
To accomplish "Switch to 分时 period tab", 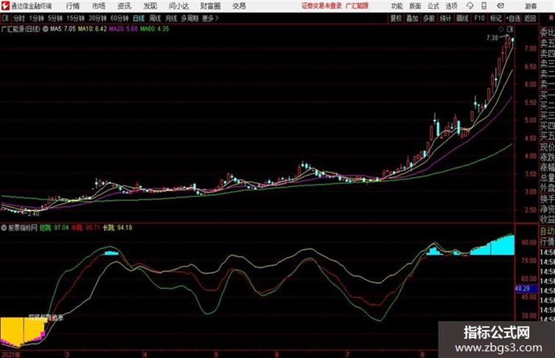I will point(19,18).
